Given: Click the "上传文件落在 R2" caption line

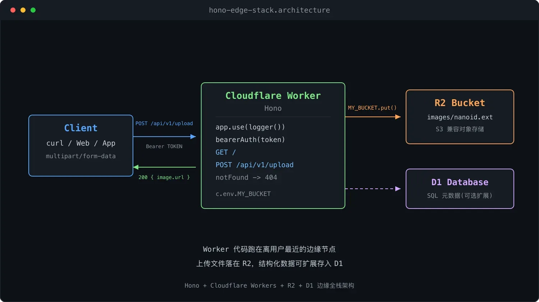Looking at the screenshot, I should [x=269, y=264].
